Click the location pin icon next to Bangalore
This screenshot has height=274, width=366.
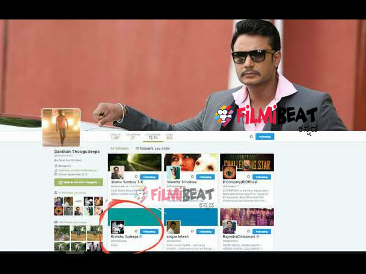(x=56, y=166)
